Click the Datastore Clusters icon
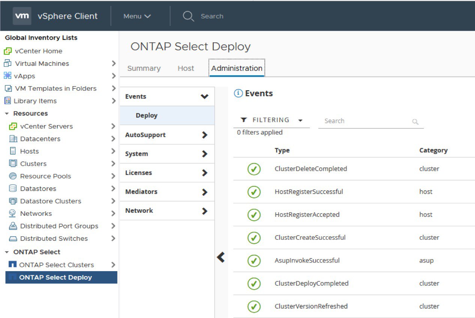The height and width of the screenshot is (318, 475). point(13,201)
